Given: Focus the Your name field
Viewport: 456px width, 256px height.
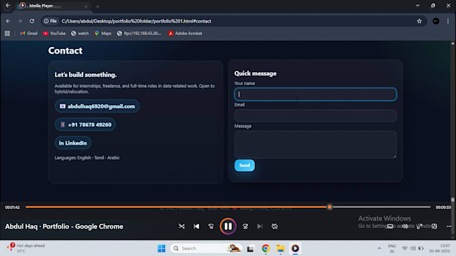Looking at the screenshot, I should [x=315, y=94].
